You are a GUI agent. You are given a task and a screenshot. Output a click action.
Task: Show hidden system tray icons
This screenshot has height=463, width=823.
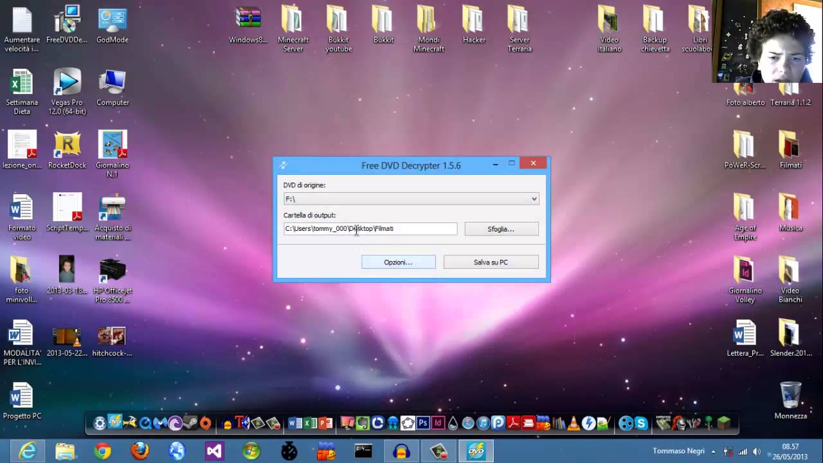tap(714, 451)
